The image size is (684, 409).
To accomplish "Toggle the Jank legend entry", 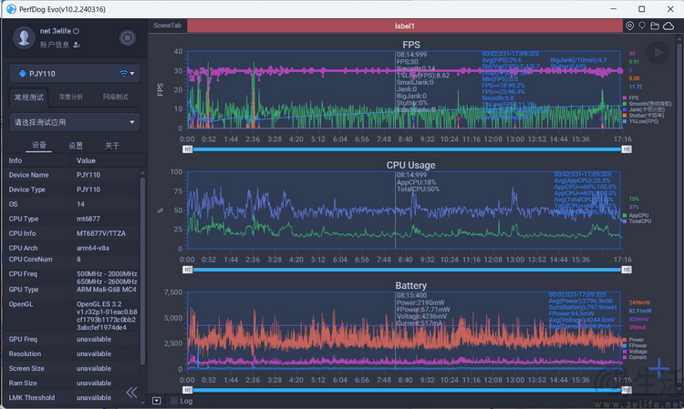I will [644, 109].
